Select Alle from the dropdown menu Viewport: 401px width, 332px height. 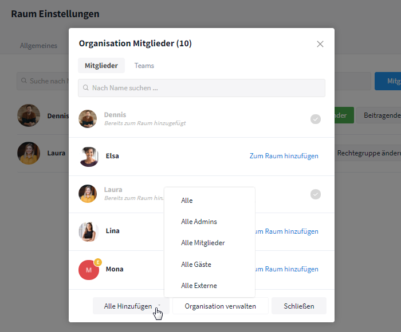[x=187, y=201]
